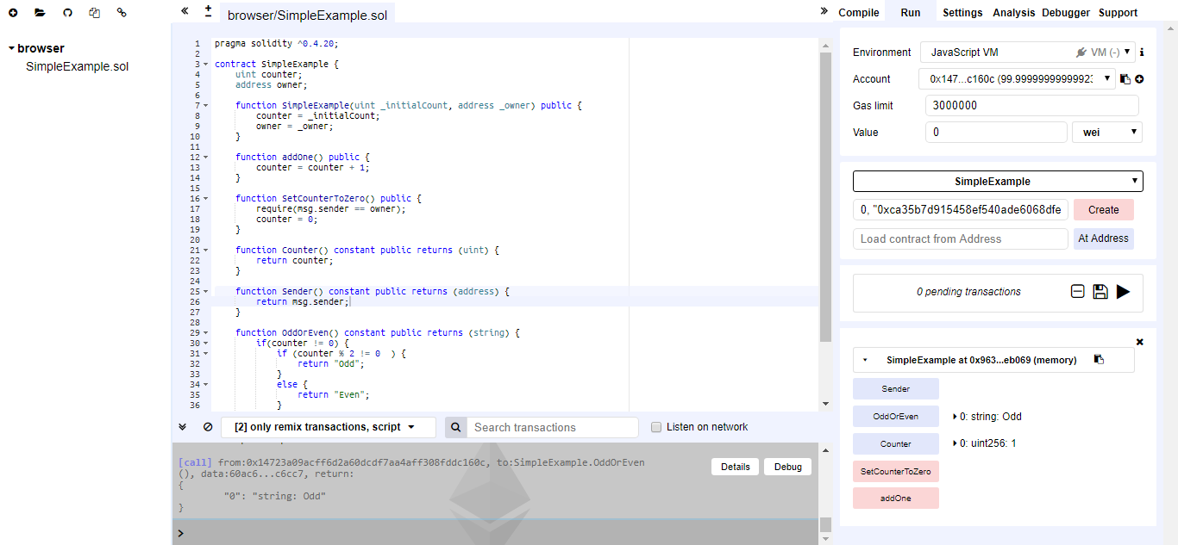Image resolution: width=1178 pixels, height=545 pixels.
Task: Enable Listen on network checkbox
Action: tap(656, 427)
